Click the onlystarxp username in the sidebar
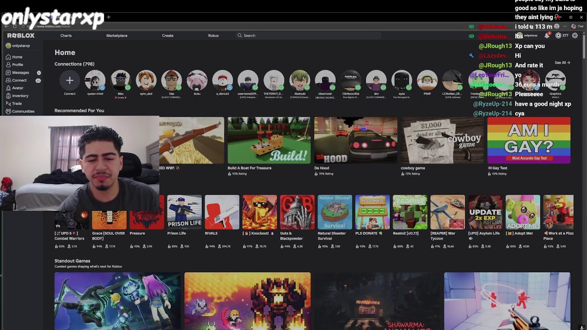Screen dimensions: 587x330 tap(21, 46)
